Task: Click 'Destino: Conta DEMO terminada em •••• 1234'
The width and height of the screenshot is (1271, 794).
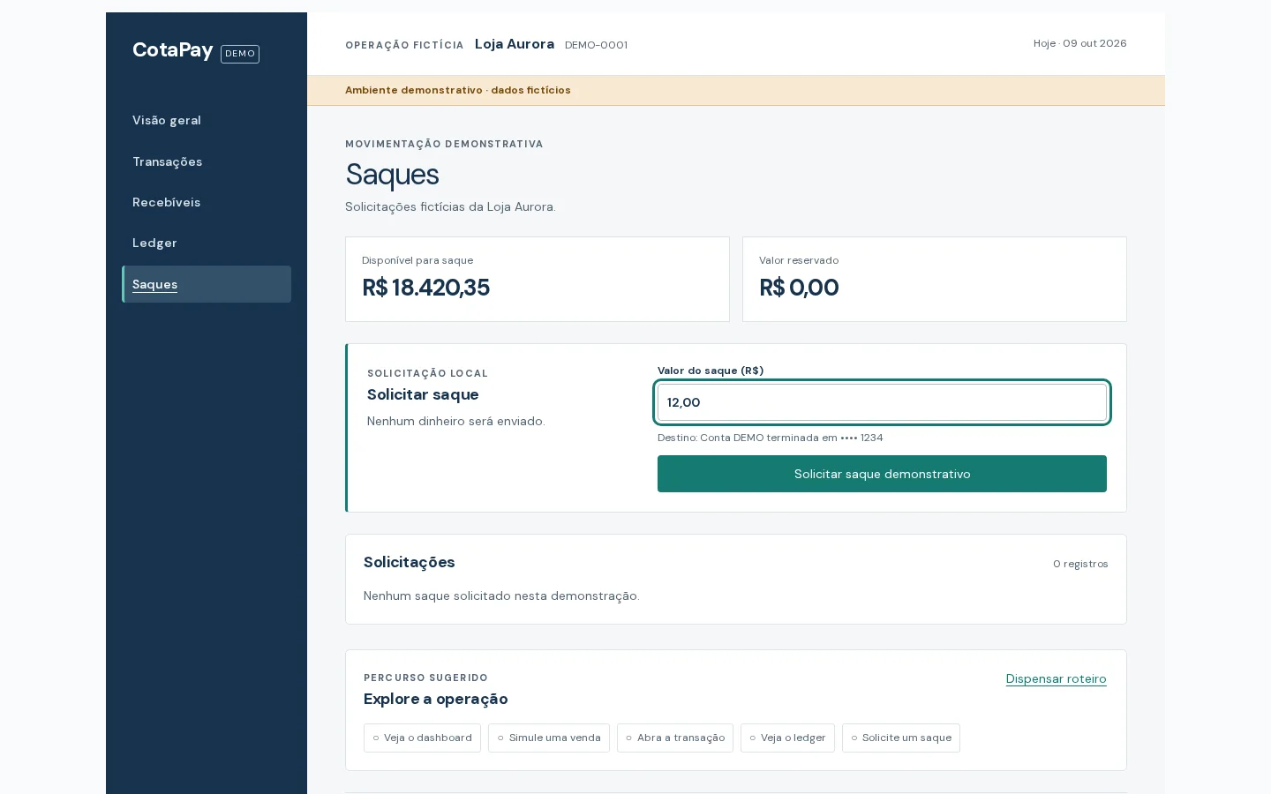Action: coord(771,438)
